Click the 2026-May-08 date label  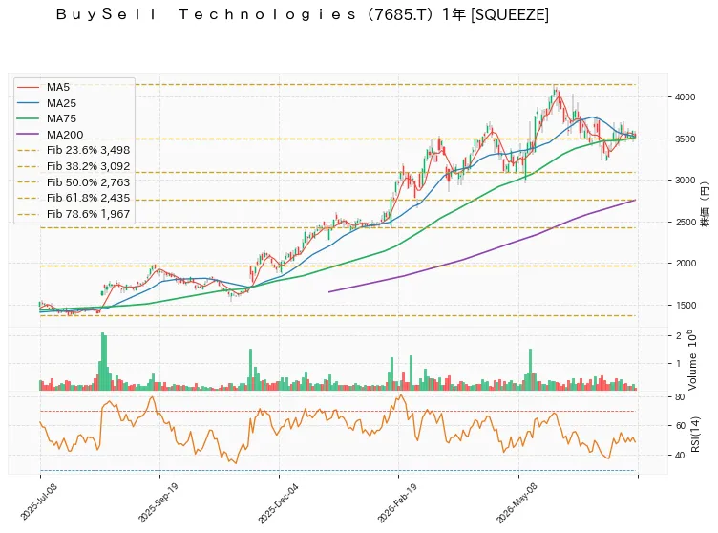click(516, 502)
